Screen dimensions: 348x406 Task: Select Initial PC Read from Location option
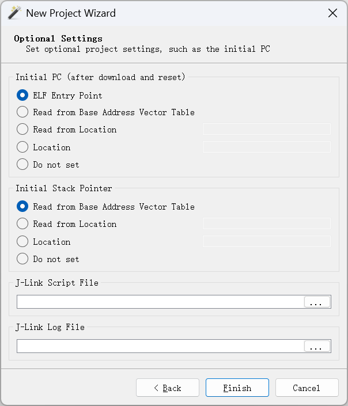[x=22, y=130]
